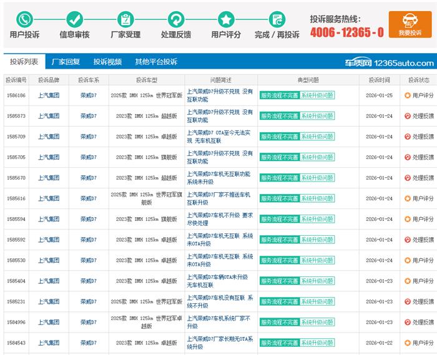Switch to the 投诉列表 tab

click(24, 62)
